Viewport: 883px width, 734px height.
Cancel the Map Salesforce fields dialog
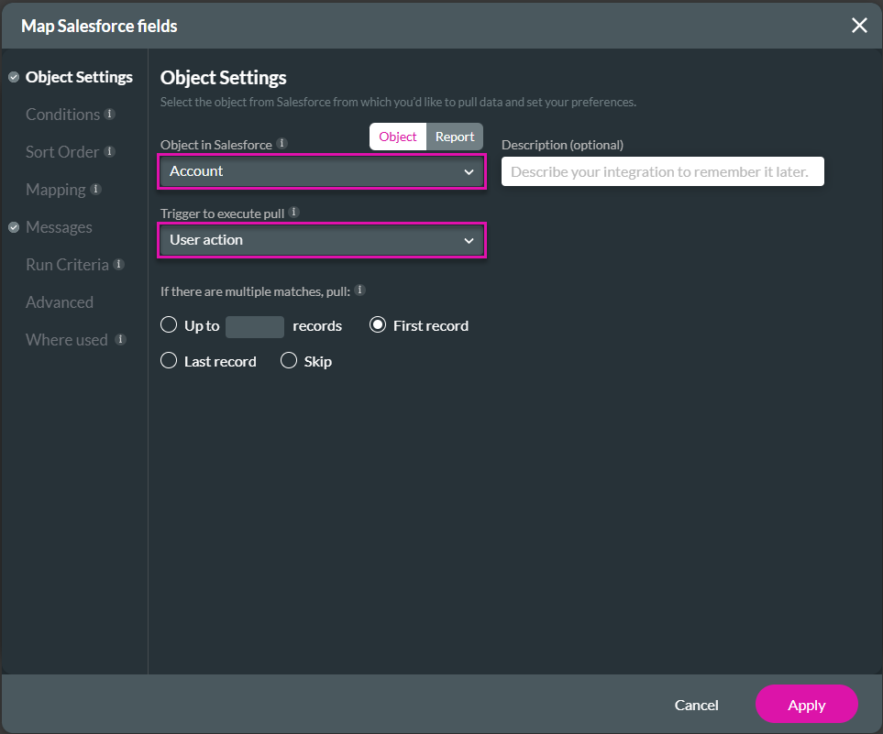click(x=696, y=705)
